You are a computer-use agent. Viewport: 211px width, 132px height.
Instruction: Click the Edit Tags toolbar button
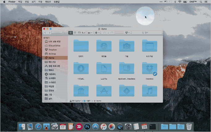tap(112, 33)
